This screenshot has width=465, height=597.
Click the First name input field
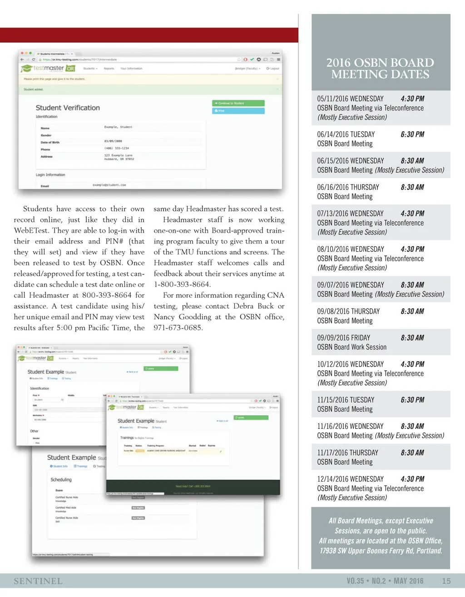point(48,400)
